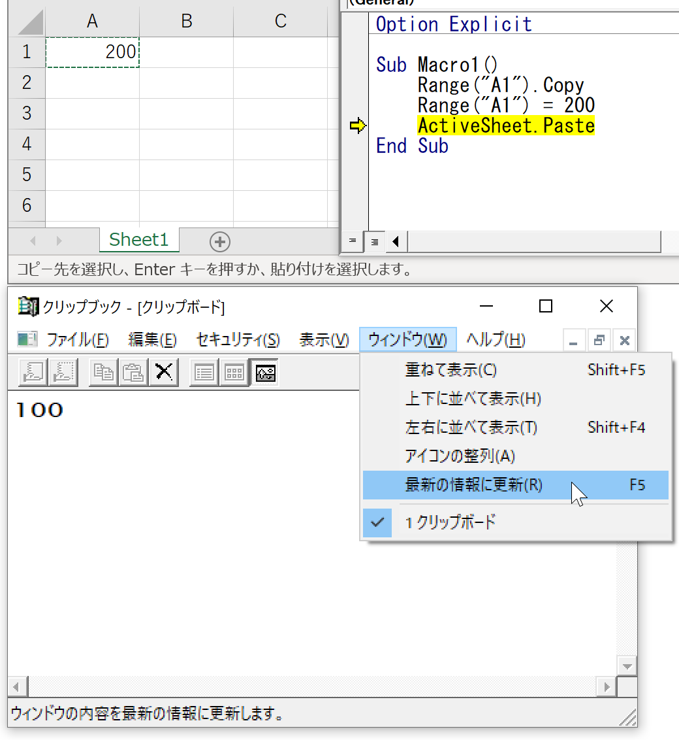Click the VBA code pane horizontal scrollbar
Screen dimensions: 679x740
[534, 242]
